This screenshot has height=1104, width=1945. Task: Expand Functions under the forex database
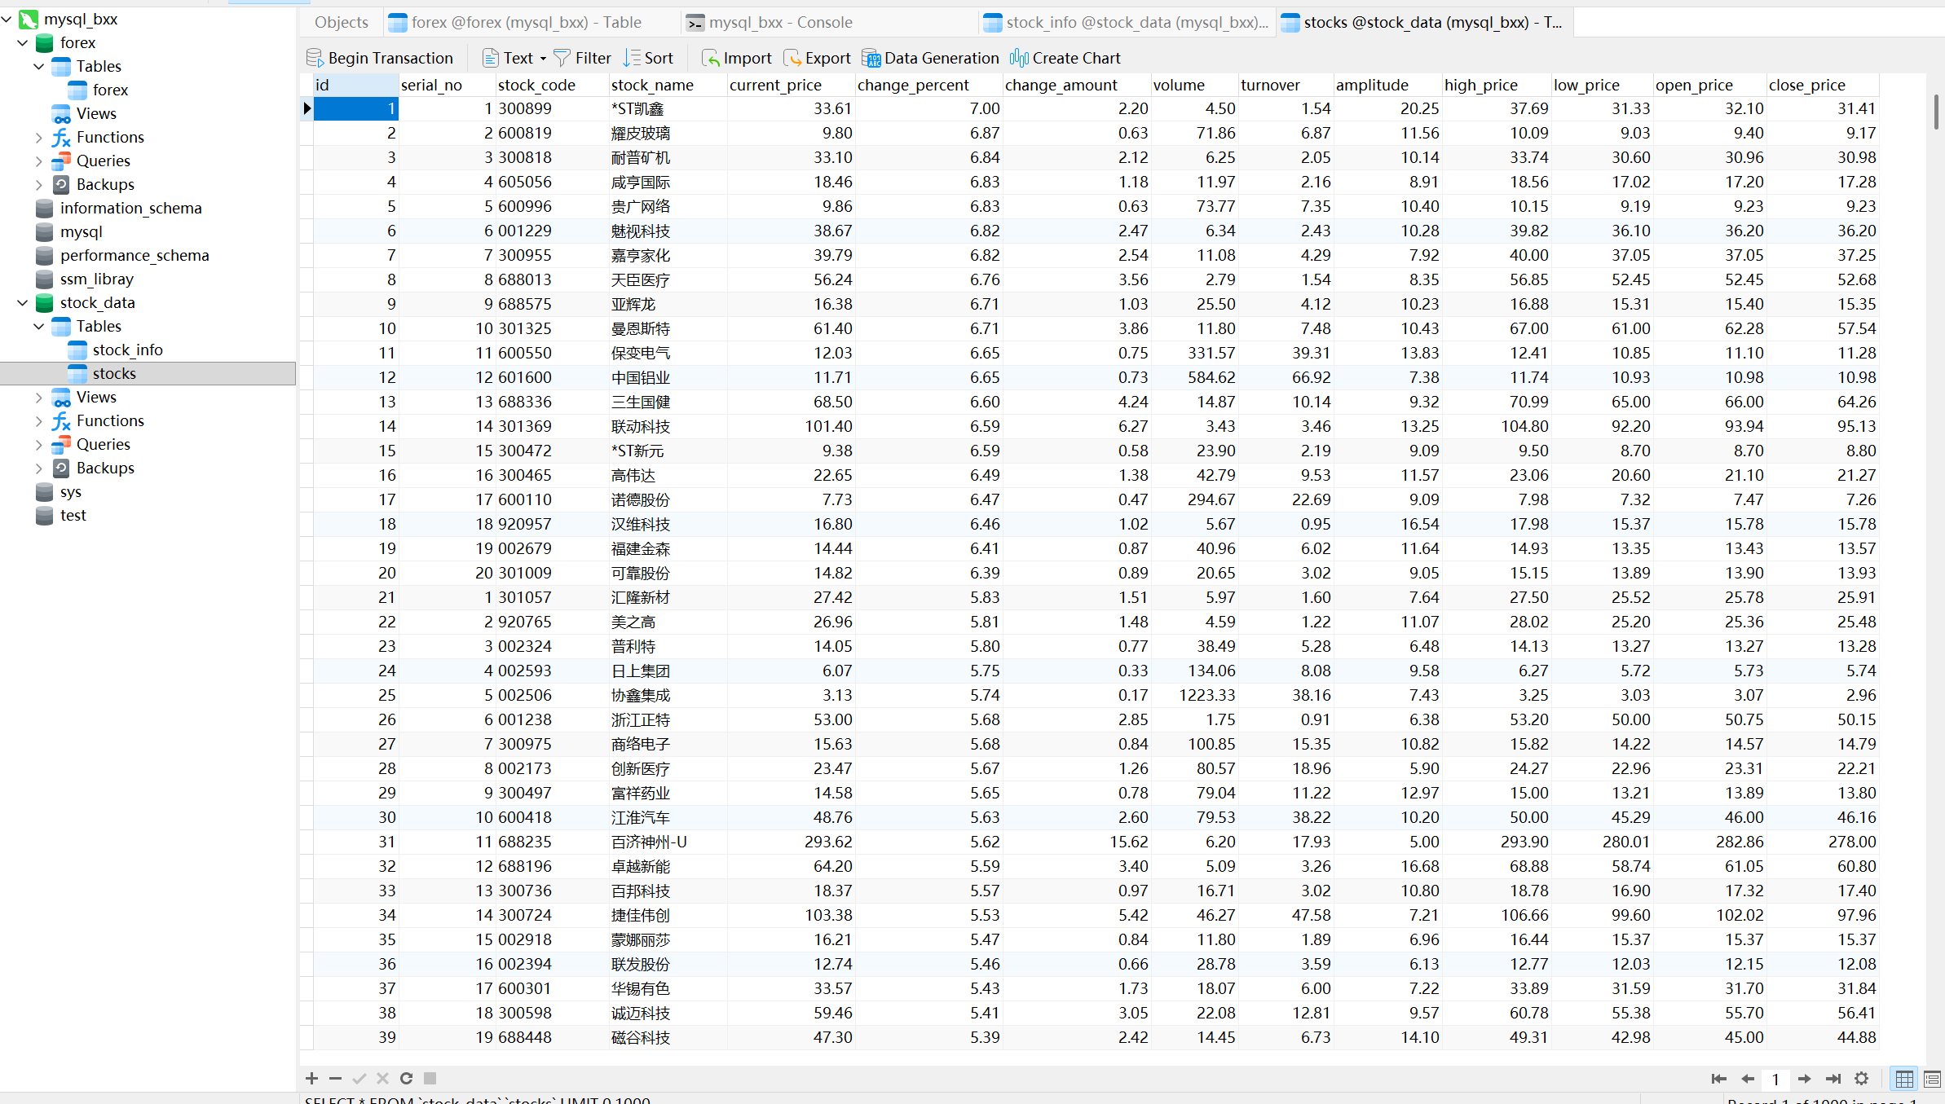[38, 138]
